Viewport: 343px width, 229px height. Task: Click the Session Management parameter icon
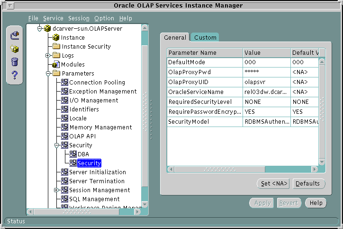(x=64, y=190)
